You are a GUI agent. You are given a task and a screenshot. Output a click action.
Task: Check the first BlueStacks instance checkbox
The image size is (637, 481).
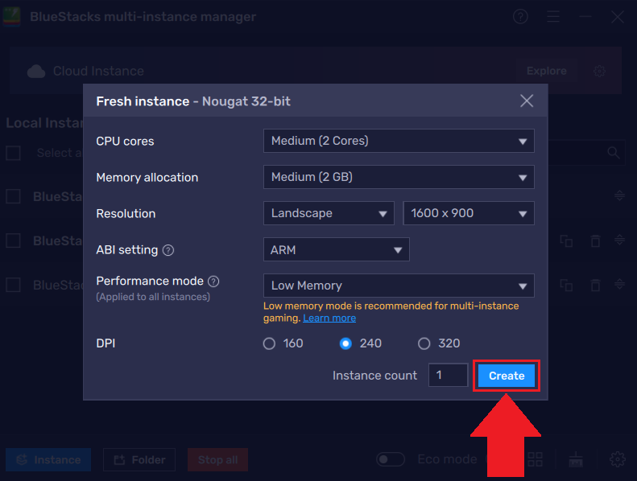pyautogui.click(x=14, y=196)
